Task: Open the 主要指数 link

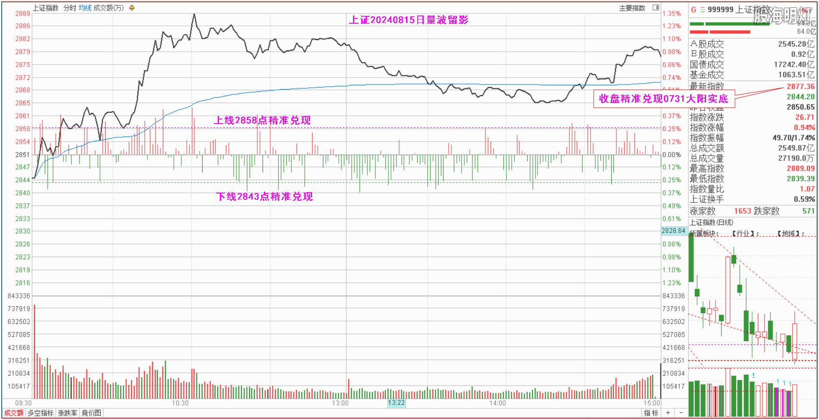Action: click(x=632, y=8)
